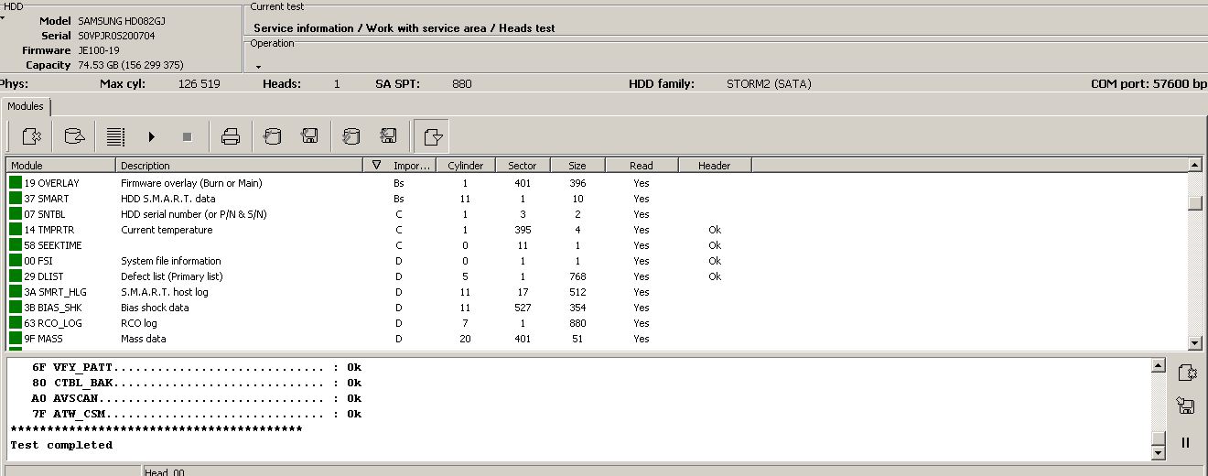Select the 'HDD S.M.A.R.T. data' description
Viewport: 1208px width, 476px height.
pyautogui.click(x=168, y=199)
